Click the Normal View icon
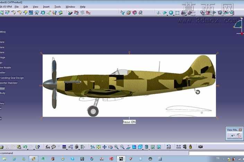Screen dimensions: 244x162 pos(128,147)
